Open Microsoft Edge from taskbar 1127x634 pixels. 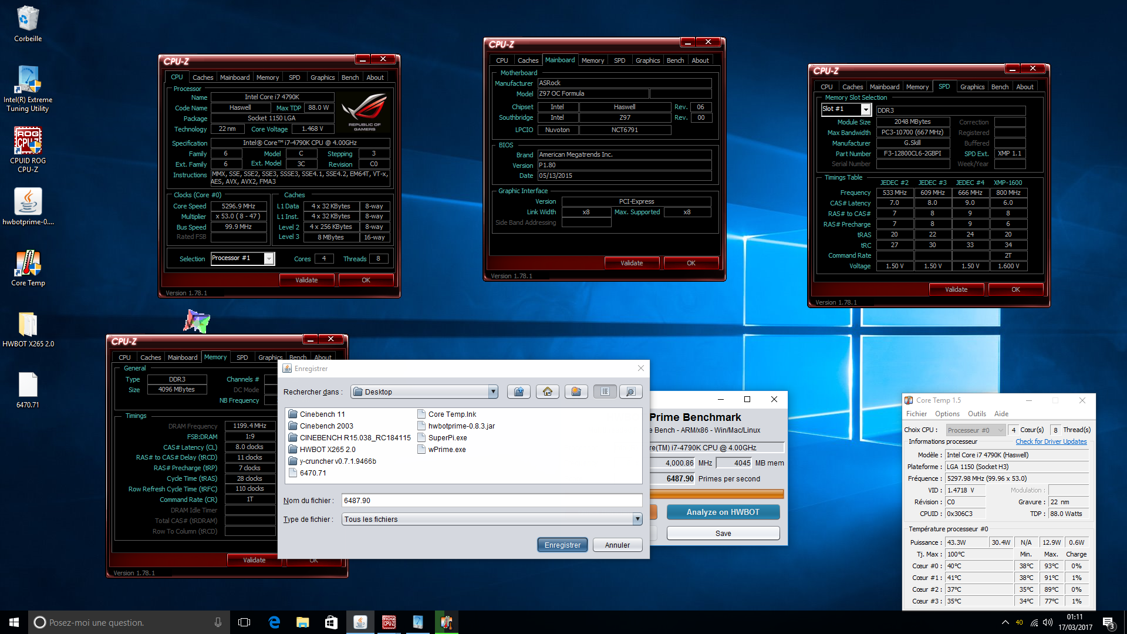[x=274, y=622]
